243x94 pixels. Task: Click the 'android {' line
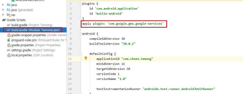90,34
